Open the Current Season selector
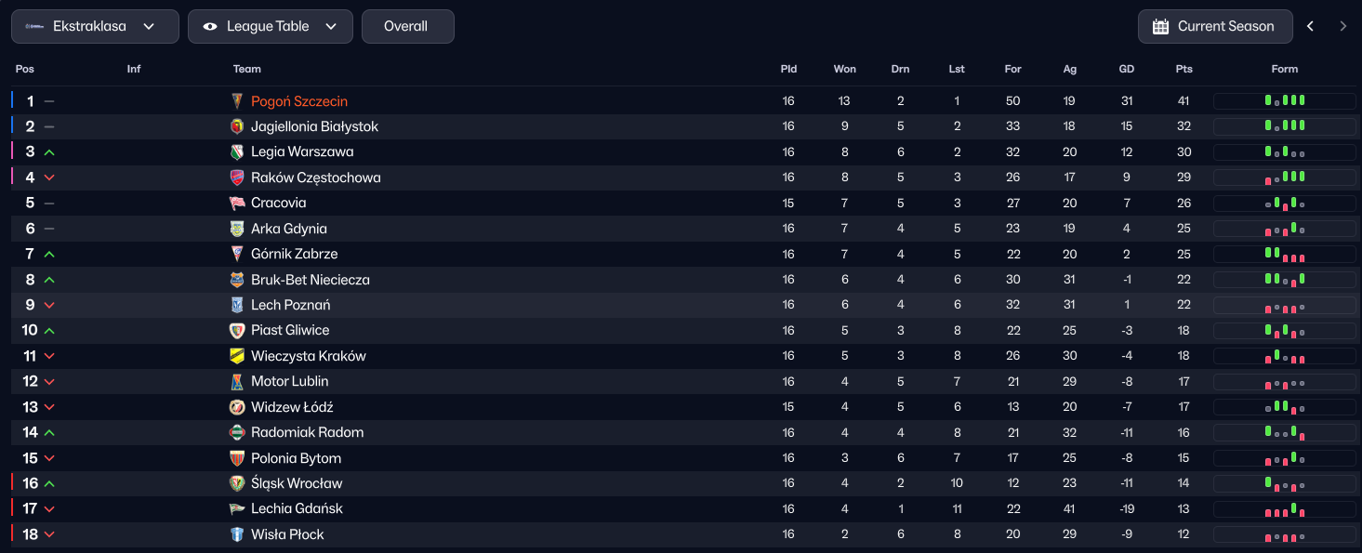The height and width of the screenshot is (553, 1362). pos(1215,27)
